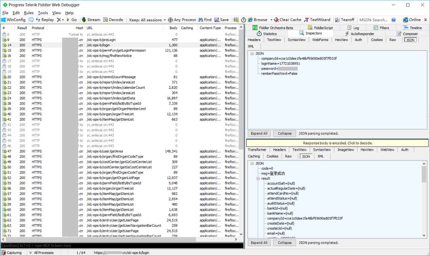This screenshot has width=430, height=256.
Task: Click the QuickExec command box
Action: 122,245
